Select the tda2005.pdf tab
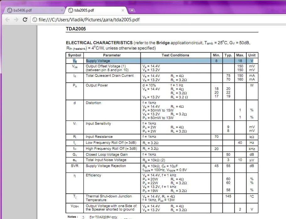Screen dimensions: 286x219 [x=84, y=10]
